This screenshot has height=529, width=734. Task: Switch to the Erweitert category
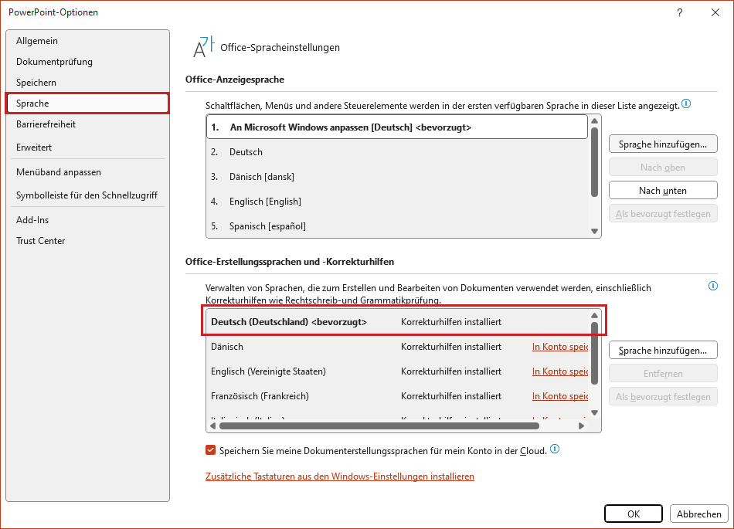(x=87, y=148)
